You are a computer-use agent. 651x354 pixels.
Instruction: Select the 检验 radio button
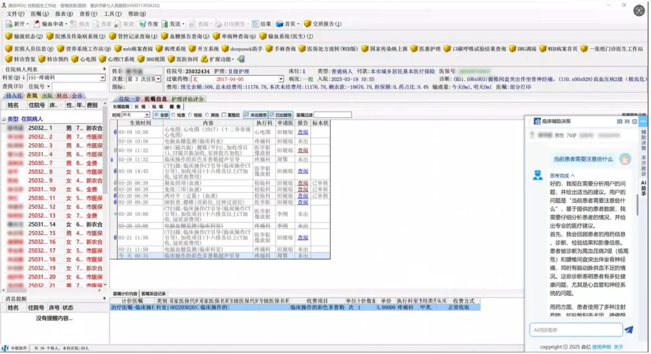coord(190,114)
